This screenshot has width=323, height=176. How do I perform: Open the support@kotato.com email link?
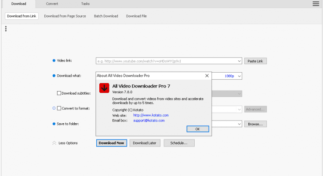click(x=149, y=121)
